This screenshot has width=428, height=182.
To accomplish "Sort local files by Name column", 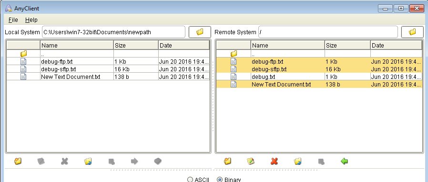I will [x=77, y=46].
